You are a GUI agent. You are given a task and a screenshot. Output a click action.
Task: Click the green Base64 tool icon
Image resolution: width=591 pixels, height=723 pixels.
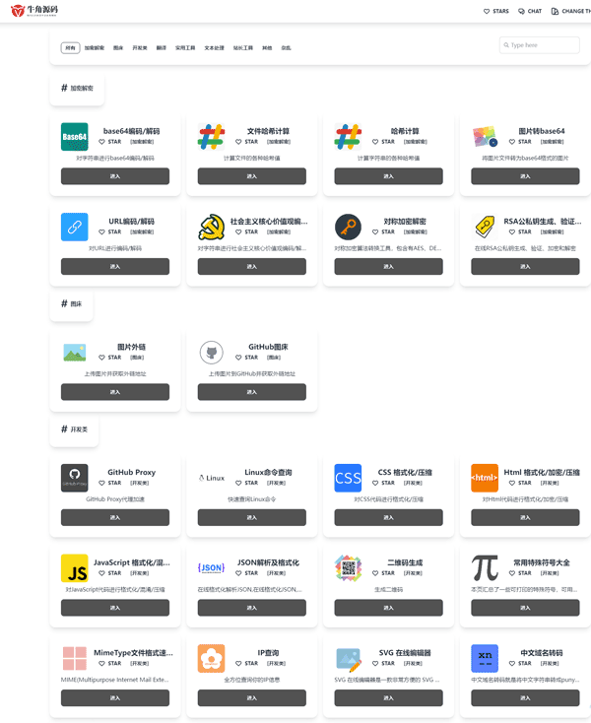click(x=74, y=137)
